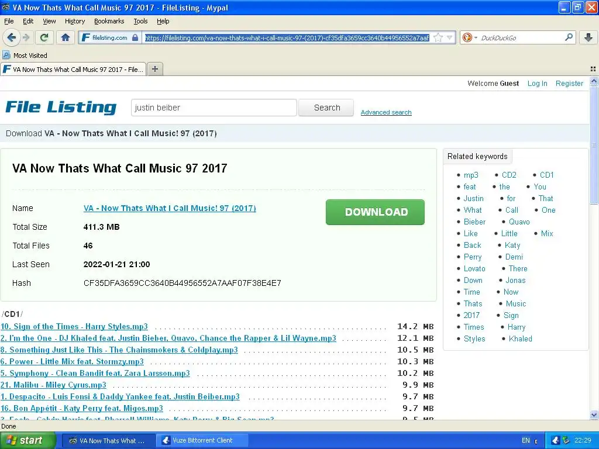Open a new tab with plus button
599x449 pixels.
click(154, 69)
